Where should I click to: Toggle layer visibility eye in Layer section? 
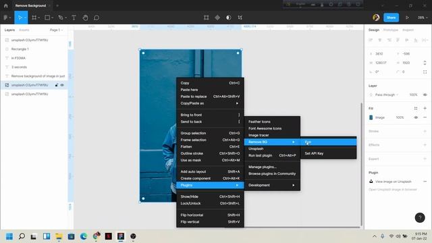(425, 94)
